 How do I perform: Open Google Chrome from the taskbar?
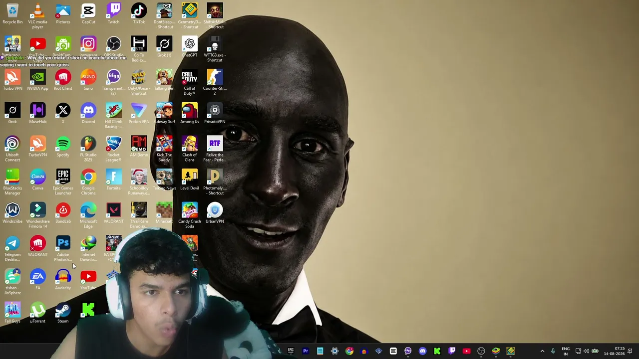tap(349, 351)
